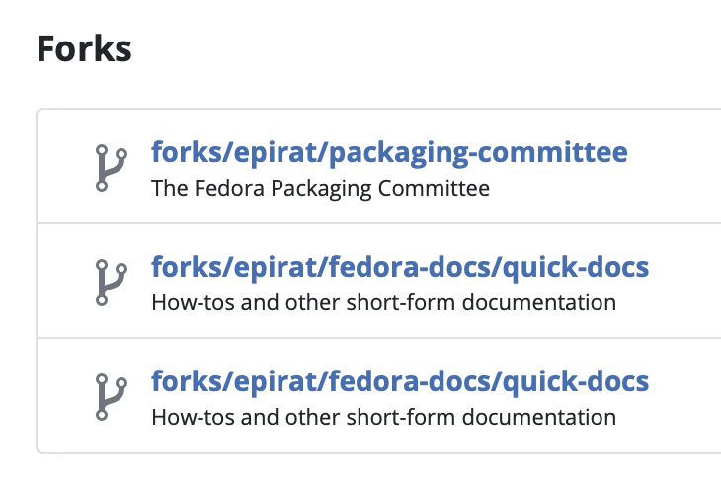Click 'quick-docs' in the middle fork link
This screenshot has width=721, height=498.
(575, 268)
